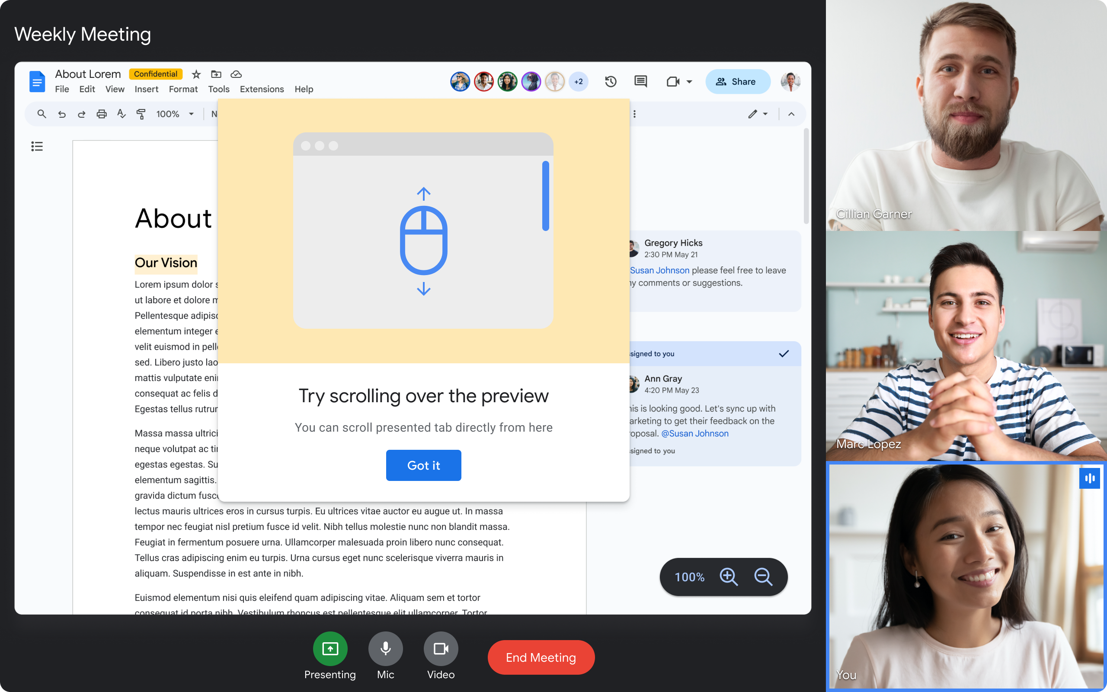The height and width of the screenshot is (692, 1107).
Task: Click the 'Got it' button on overlay
Action: 423,465
